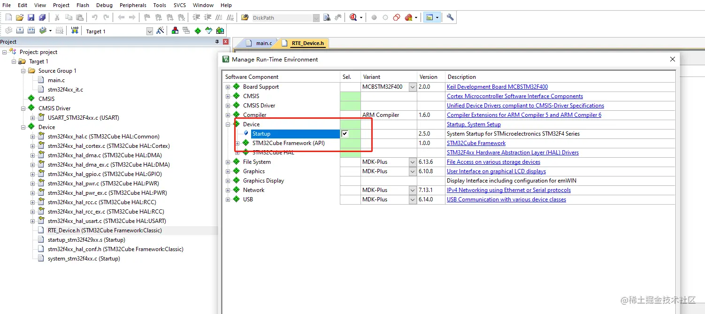Open the Target 1 dropdown
This screenshot has width=705, height=314.
coord(150,31)
